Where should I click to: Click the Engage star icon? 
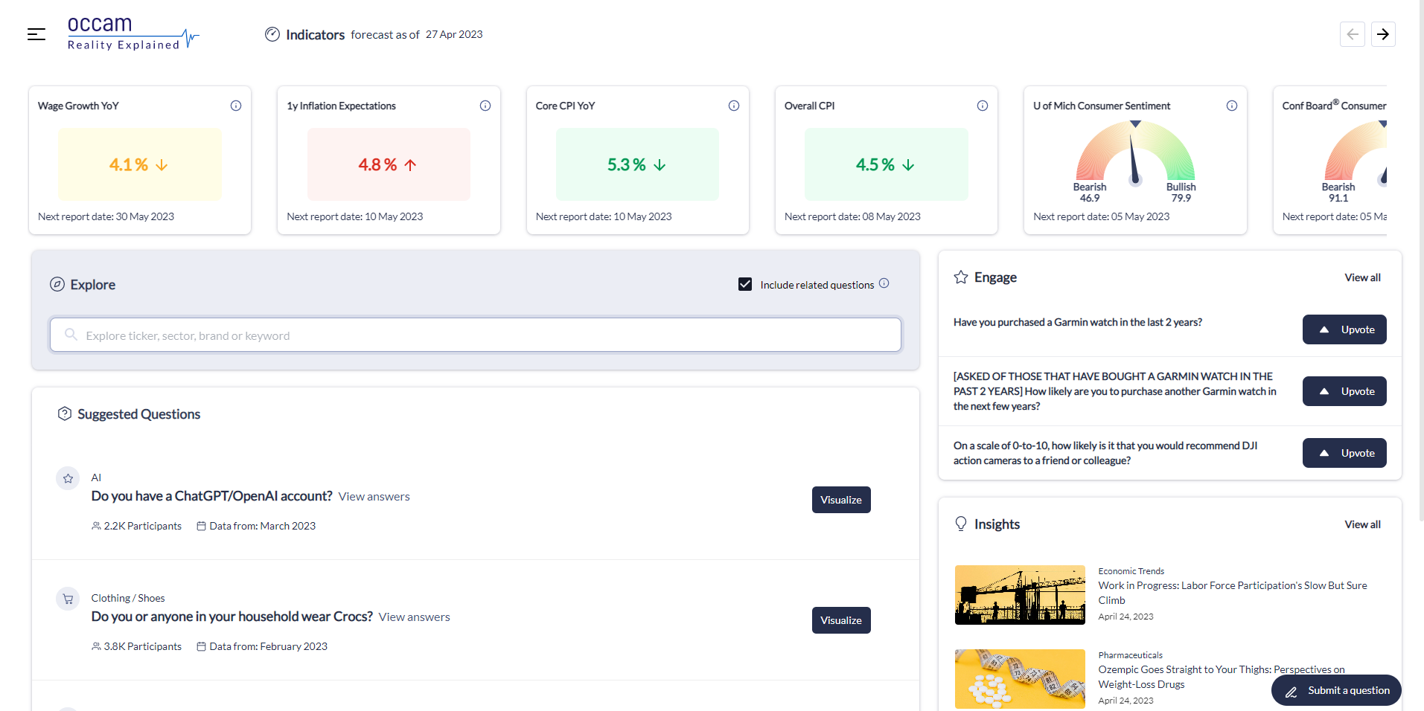[x=961, y=277]
